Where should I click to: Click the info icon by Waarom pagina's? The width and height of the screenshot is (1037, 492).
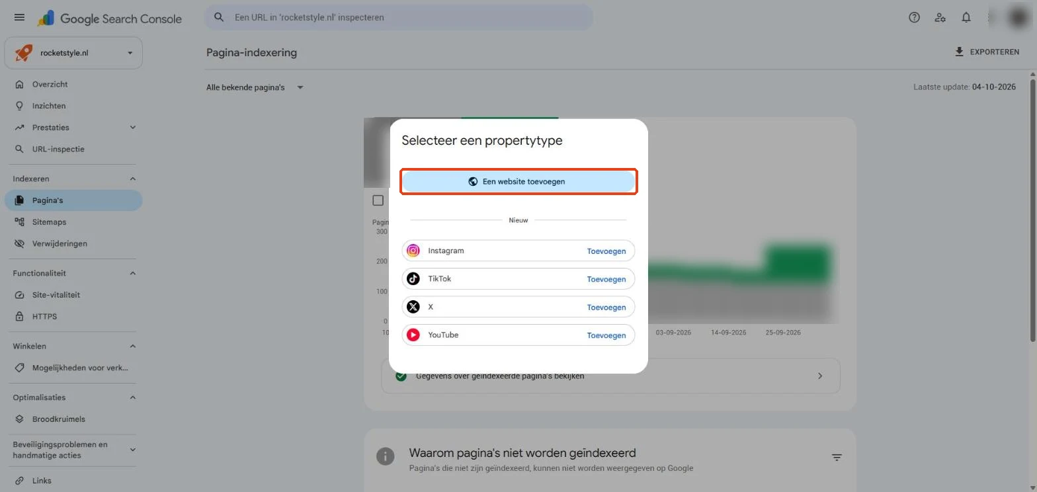pos(385,456)
